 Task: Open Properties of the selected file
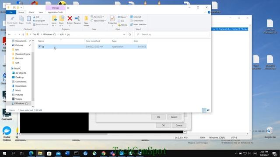112,20
